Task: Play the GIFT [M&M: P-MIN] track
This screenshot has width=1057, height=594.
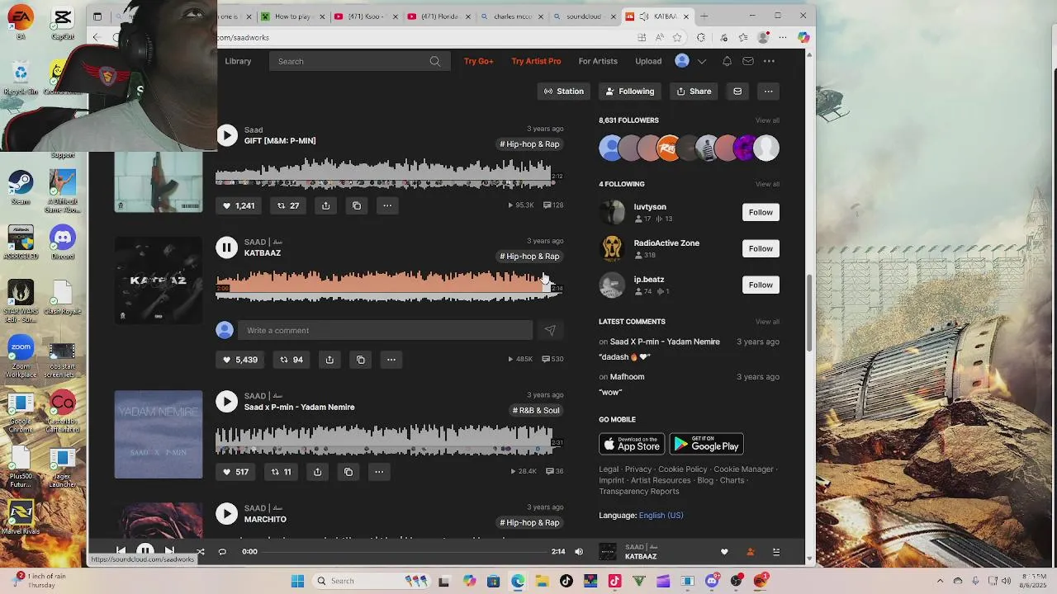Action: click(x=226, y=135)
